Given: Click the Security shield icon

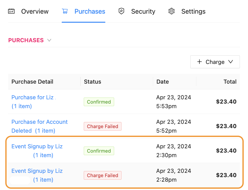Looking at the screenshot, I should (121, 11).
